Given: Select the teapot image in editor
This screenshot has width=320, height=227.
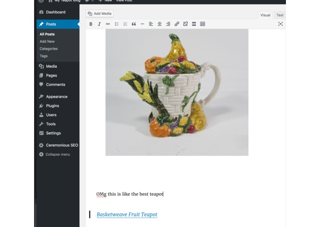Looking at the screenshot, I should (177, 92).
